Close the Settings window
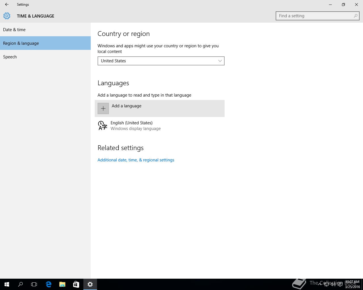Viewport: 363px width, 290px height. point(356,5)
